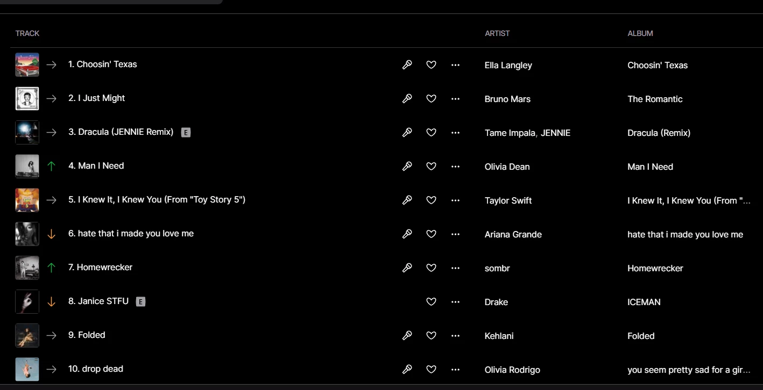Image resolution: width=763 pixels, height=390 pixels.
Task: Expand the three-dot menu for drop dead
Action: click(455, 370)
